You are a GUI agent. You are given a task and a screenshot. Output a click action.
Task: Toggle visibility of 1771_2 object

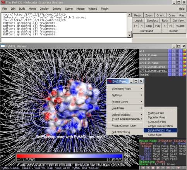pyautogui.click(x=153, y=59)
